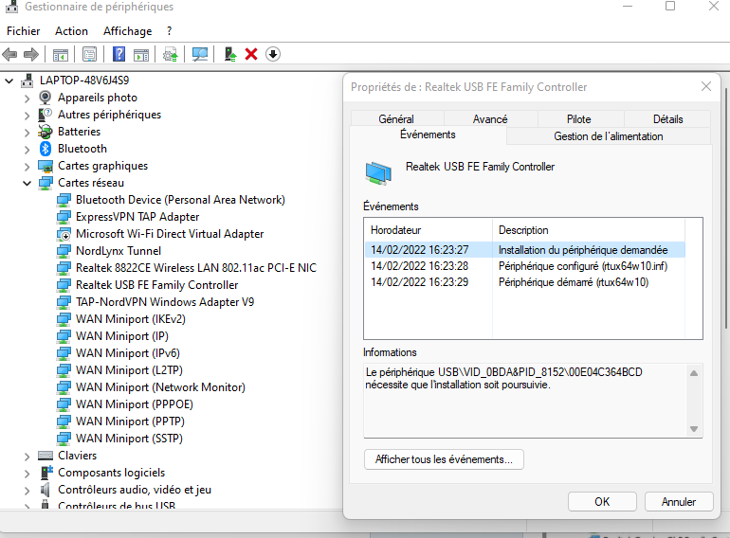730x538 pixels.
Task: Uninstall device with the red X icon
Action: pos(251,54)
